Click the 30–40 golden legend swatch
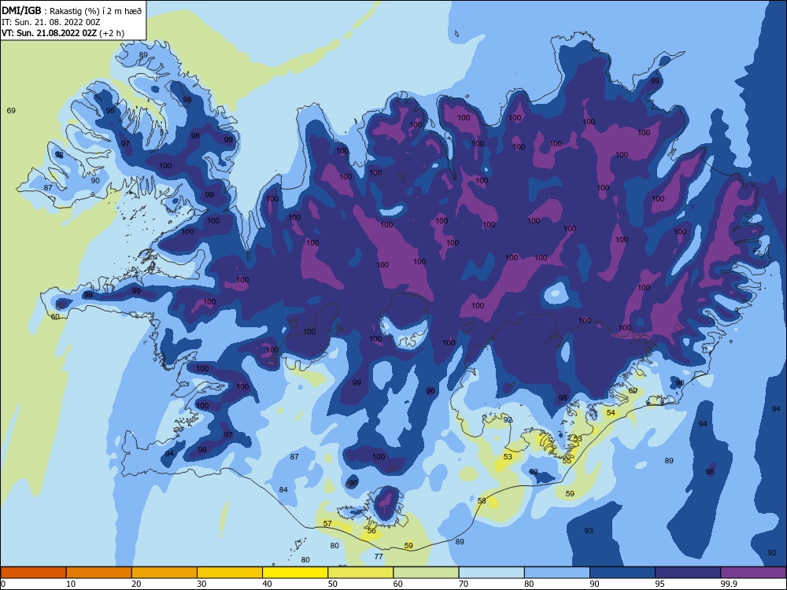The image size is (787, 590). click(x=230, y=573)
